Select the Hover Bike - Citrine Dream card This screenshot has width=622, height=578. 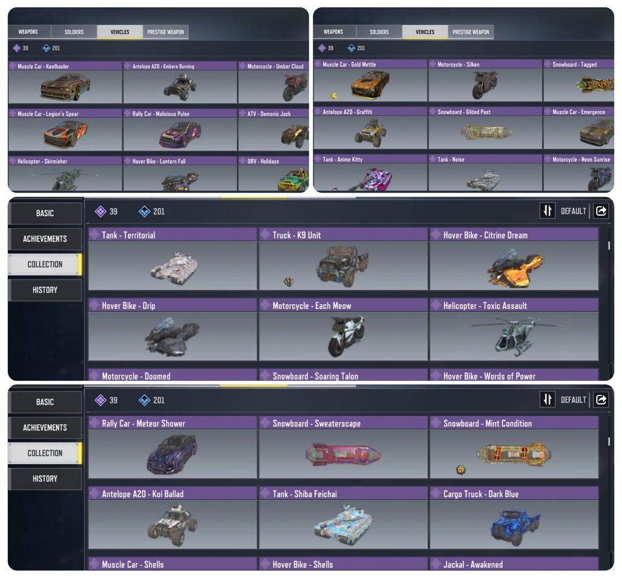pos(514,259)
